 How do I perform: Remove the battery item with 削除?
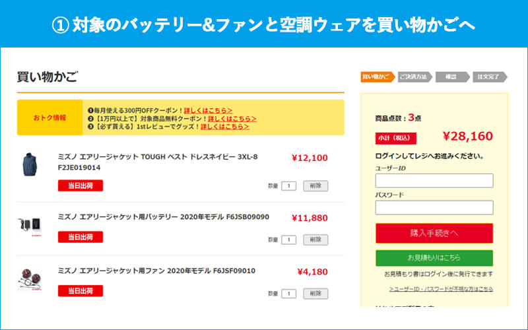coord(315,240)
